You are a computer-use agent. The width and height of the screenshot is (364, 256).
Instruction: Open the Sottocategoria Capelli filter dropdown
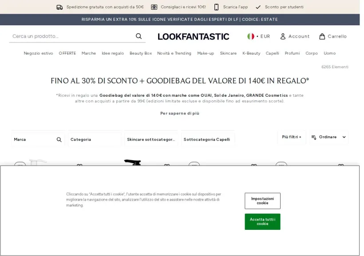(208, 139)
